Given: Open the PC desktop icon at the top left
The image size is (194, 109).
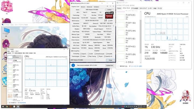Looking at the screenshot, I should 7,7.
